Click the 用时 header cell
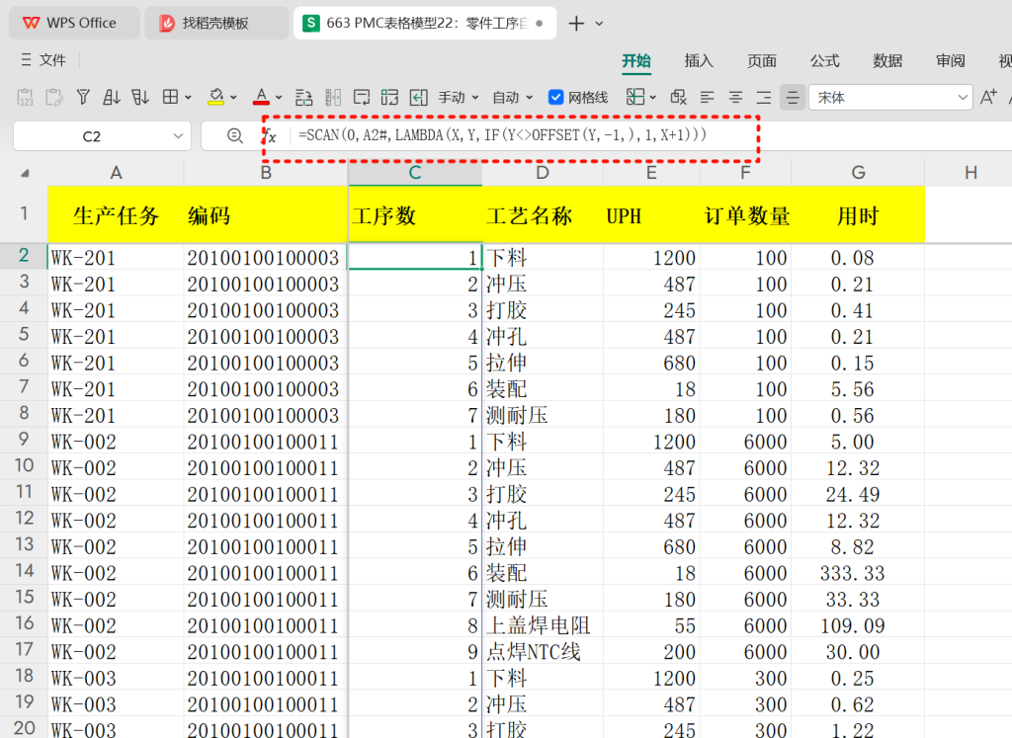 coord(858,214)
